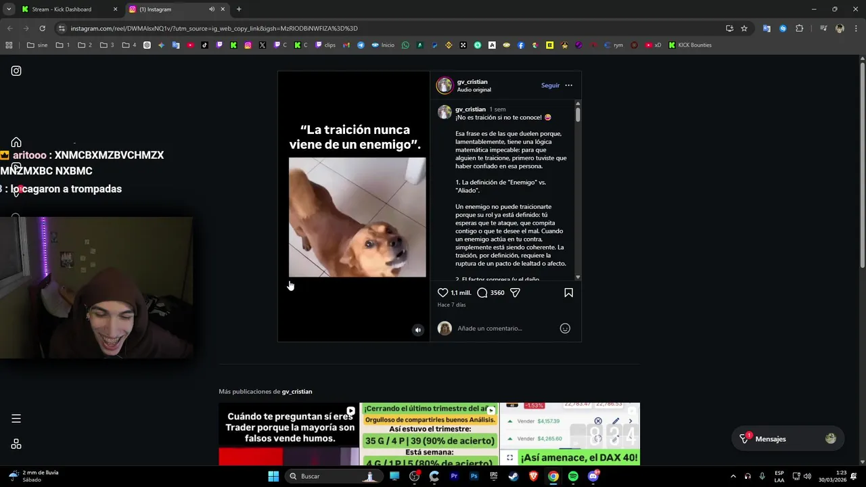866x487 pixels.
Task: Toggle reel audio with the speaker button
Action: coord(418,330)
